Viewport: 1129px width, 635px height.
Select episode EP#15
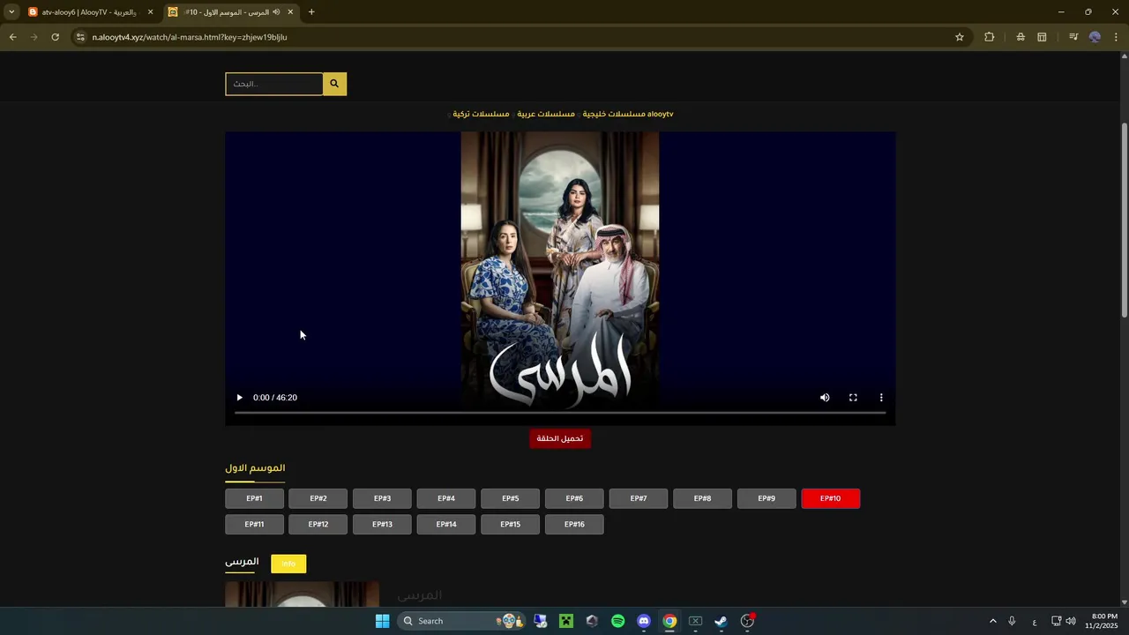(x=511, y=524)
